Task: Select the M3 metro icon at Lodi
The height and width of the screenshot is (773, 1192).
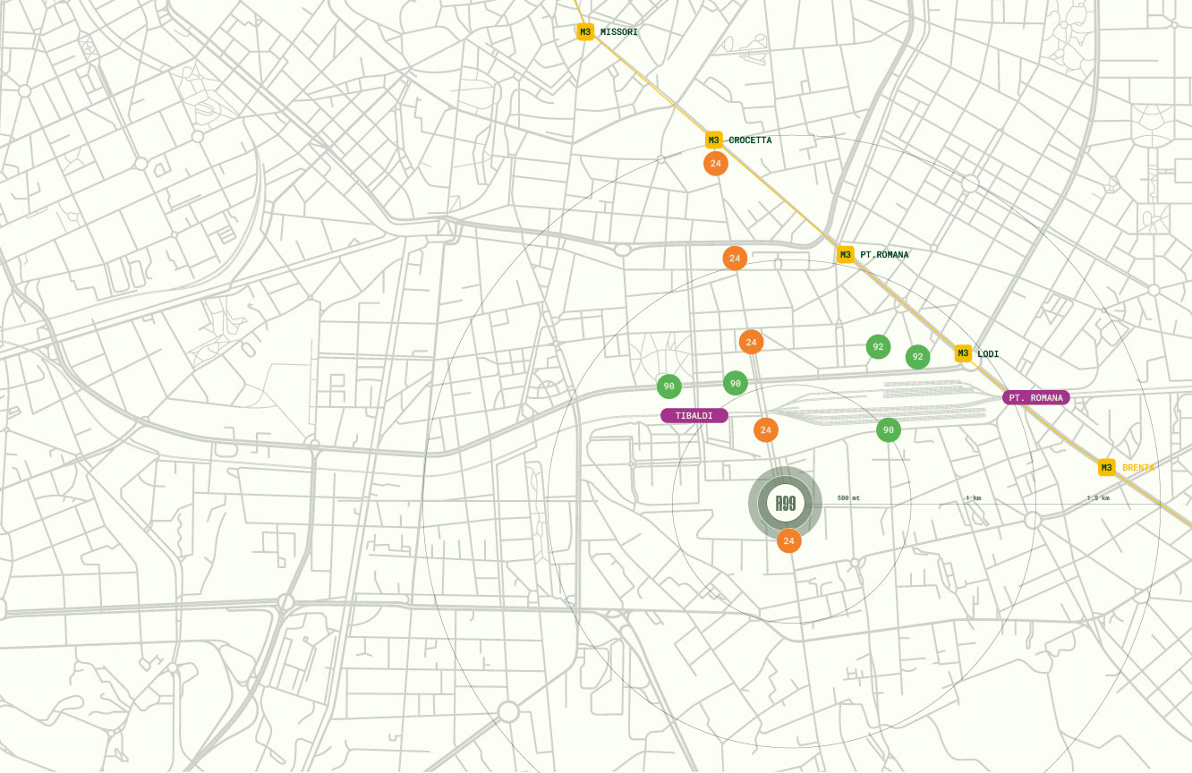Action: coord(963,353)
